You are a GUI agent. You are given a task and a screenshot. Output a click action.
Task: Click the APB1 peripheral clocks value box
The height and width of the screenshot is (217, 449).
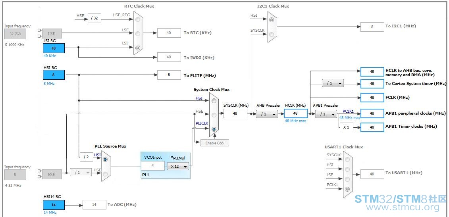(x=372, y=113)
